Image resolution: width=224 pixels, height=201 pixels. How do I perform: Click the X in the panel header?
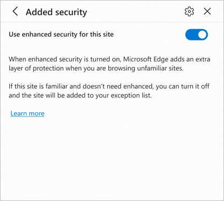[x=207, y=11]
